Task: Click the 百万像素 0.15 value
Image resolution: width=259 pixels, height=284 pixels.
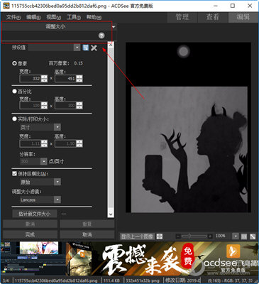Action: pyautogui.click(x=78, y=63)
